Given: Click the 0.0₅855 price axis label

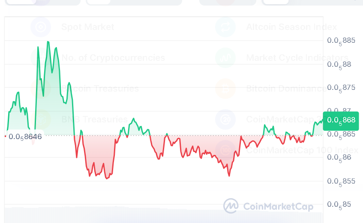Looking at the screenshot, I should (341, 181).
